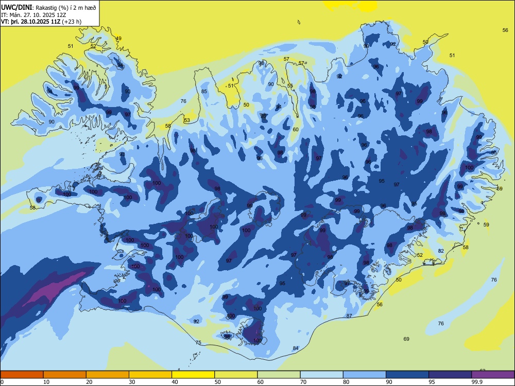Click the dark orange 0–10 legend swatch

tap(22, 375)
